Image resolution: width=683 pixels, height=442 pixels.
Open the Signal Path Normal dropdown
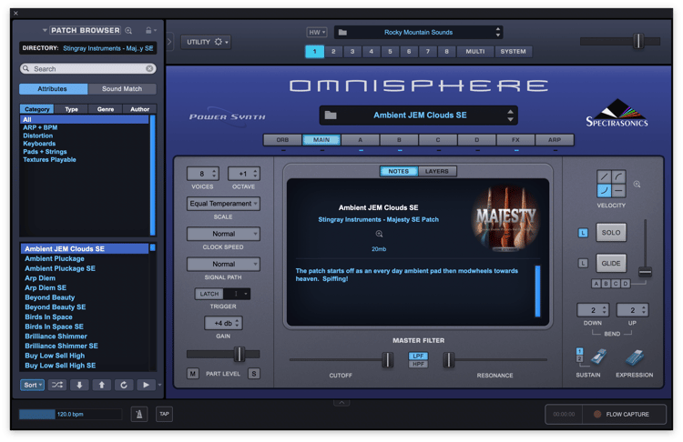click(223, 264)
